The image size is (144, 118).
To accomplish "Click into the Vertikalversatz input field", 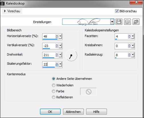I will [49, 46].
